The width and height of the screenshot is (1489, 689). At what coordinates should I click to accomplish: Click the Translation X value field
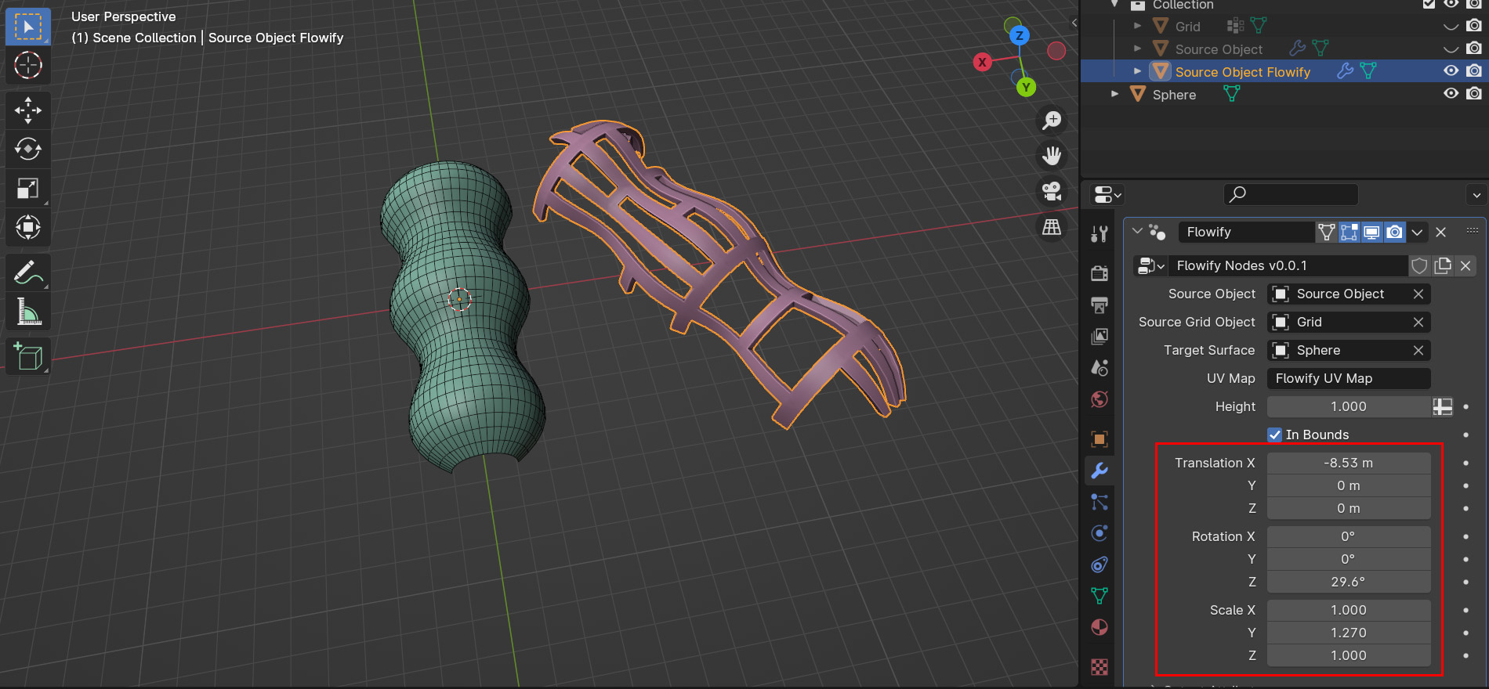point(1348,463)
